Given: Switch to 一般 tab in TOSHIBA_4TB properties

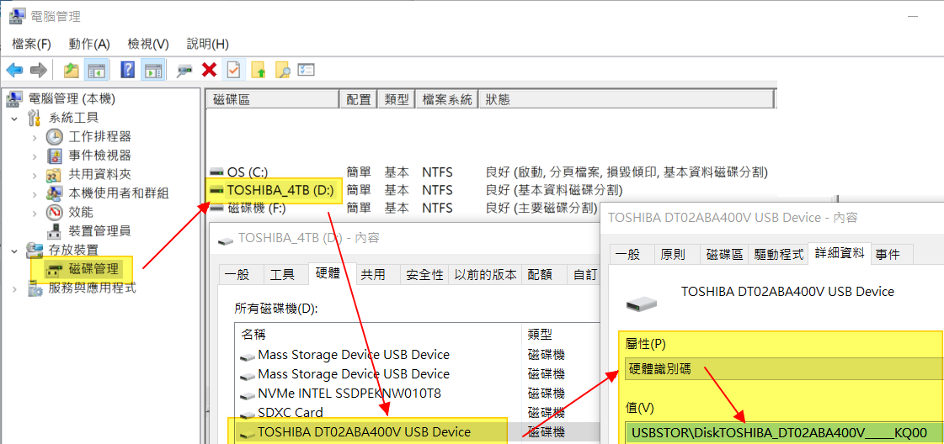Looking at the screenshot, I should [242, 274].
